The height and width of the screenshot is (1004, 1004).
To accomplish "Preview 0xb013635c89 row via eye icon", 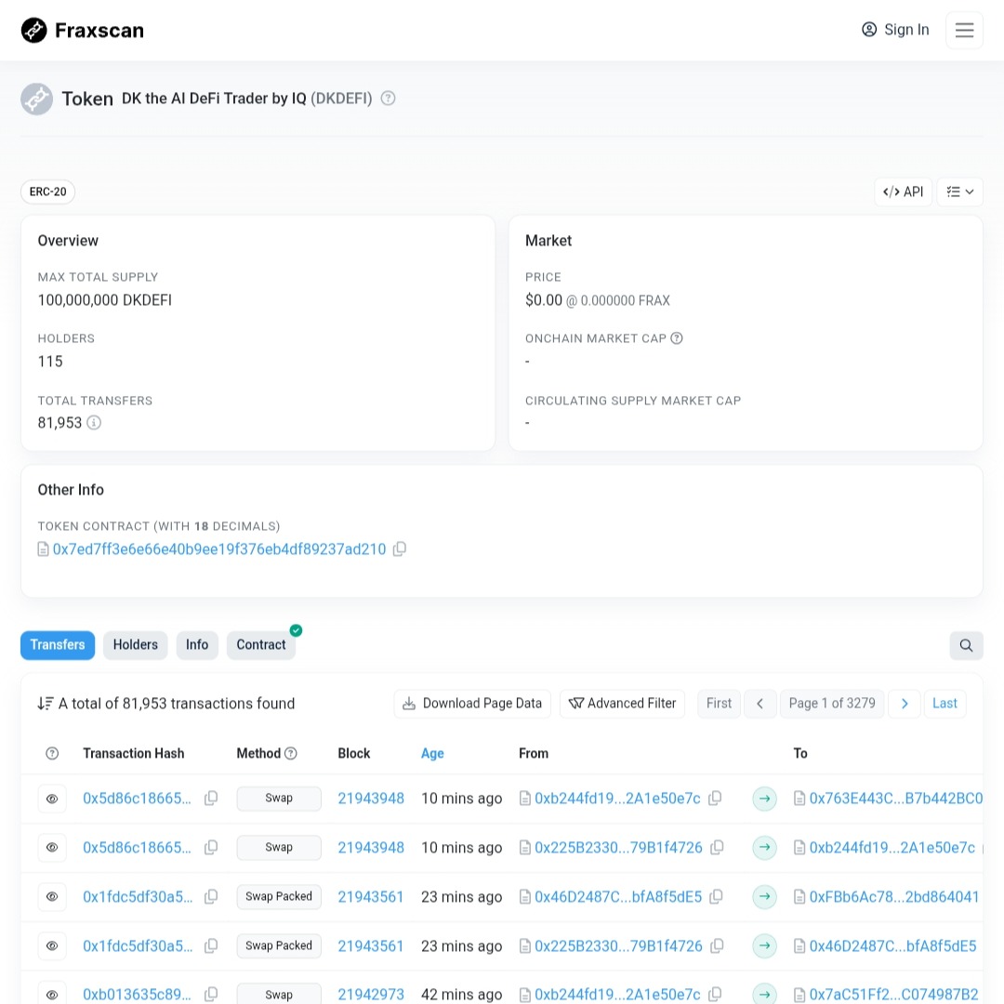I will [x=52, y=995].
